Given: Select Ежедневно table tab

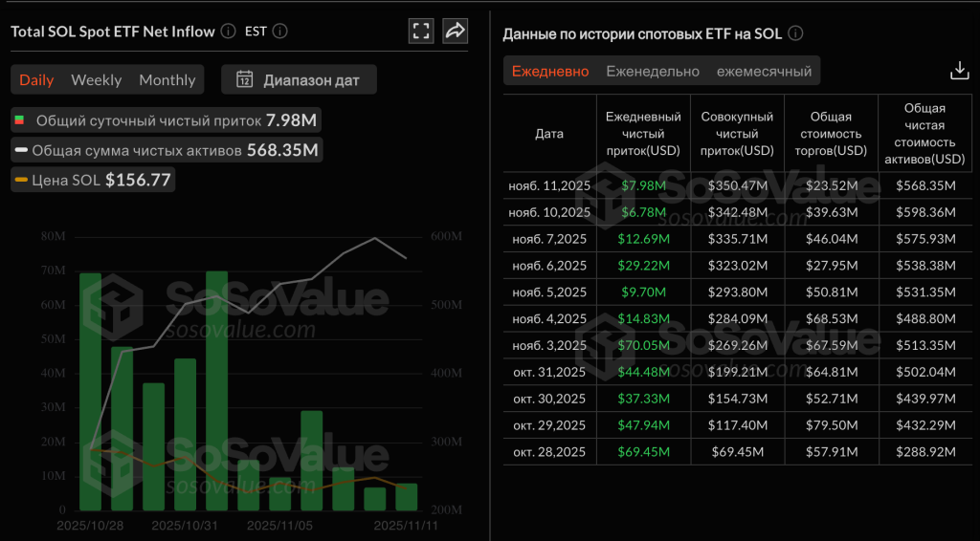Looking at the screenshot, I should pyautogui.click(x=550, y=72).
